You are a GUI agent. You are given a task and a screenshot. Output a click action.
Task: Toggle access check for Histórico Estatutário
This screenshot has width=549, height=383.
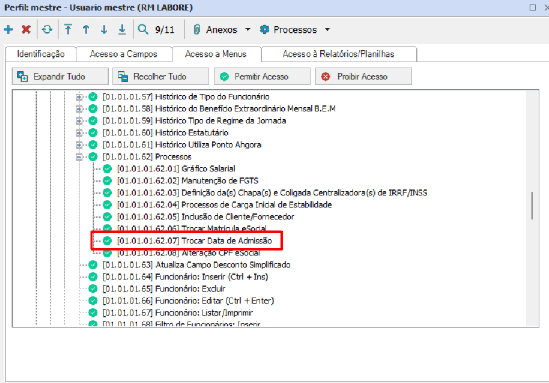pyautogui.click(x=93, y=133)
